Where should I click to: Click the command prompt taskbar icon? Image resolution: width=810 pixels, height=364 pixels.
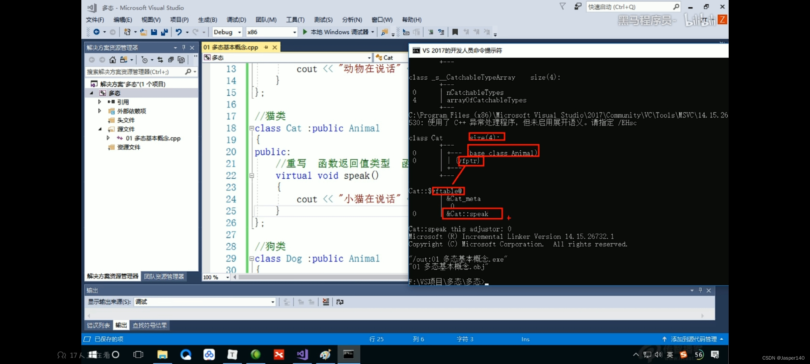click(349, 355)
